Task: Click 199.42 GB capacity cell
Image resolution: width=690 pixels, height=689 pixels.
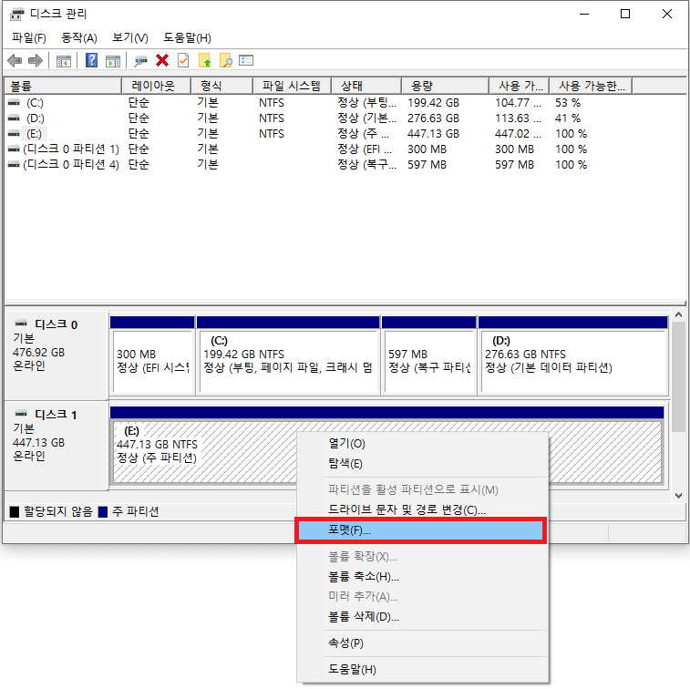Action: pyautogui.click(x=433, y=103)
